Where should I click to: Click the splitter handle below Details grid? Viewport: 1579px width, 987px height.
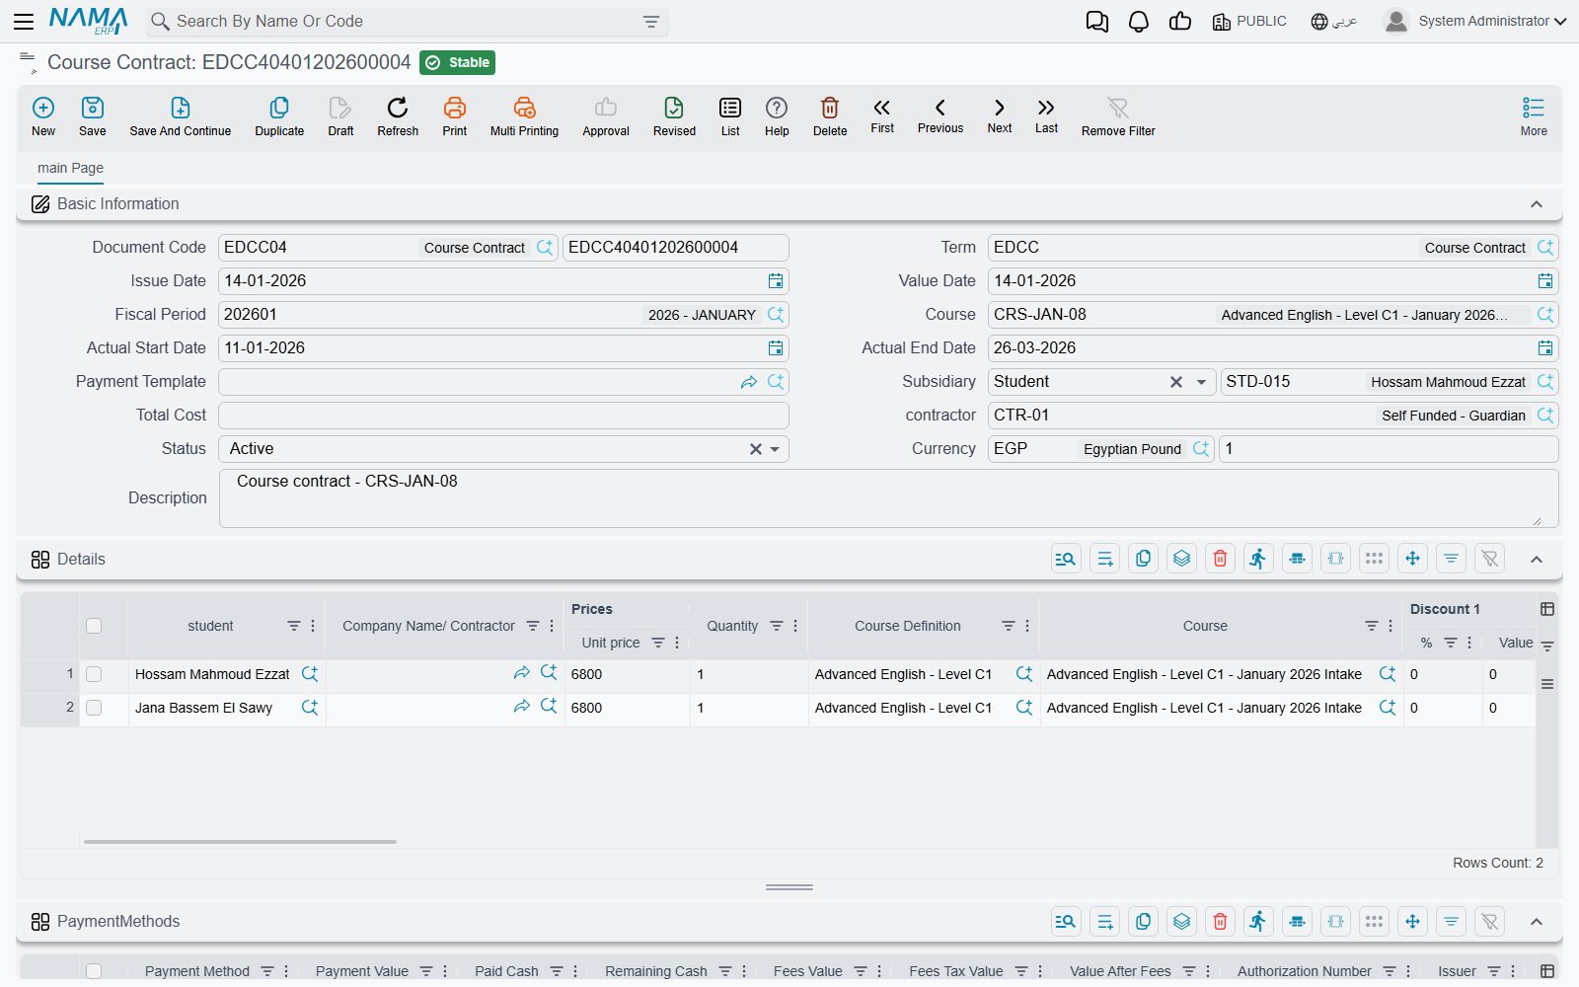(789, 887)
